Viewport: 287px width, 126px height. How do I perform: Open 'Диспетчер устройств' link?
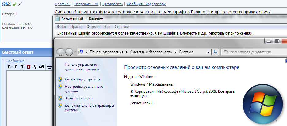tap(82, 79)
